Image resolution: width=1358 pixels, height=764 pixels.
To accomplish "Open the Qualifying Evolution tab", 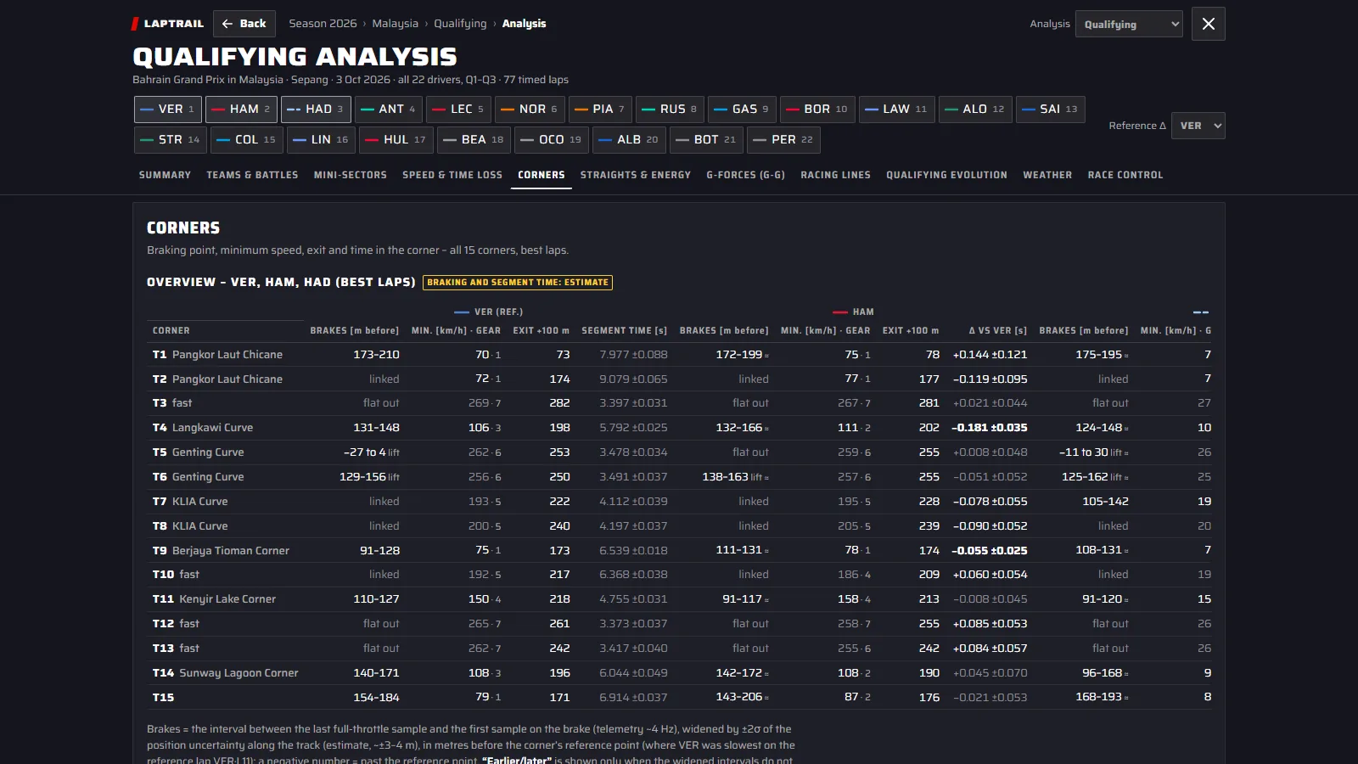I will click(947, 175).
